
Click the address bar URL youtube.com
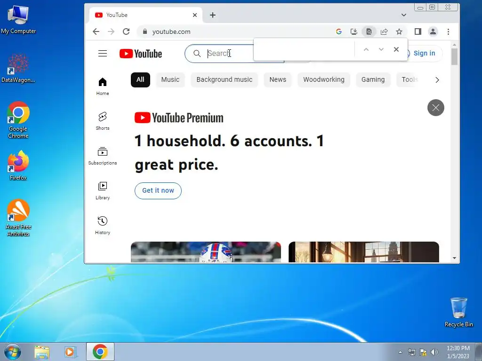(171, 31)
